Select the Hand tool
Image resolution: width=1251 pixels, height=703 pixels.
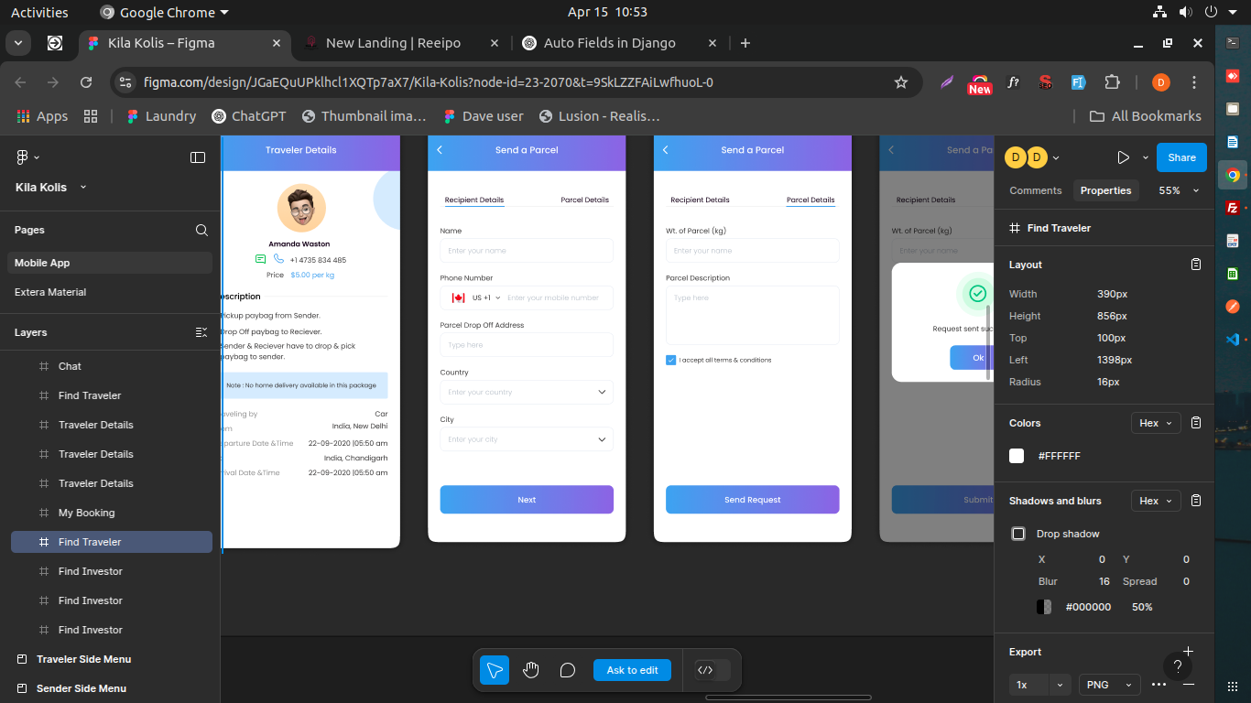pyautogui.click(x=531, y=670)
